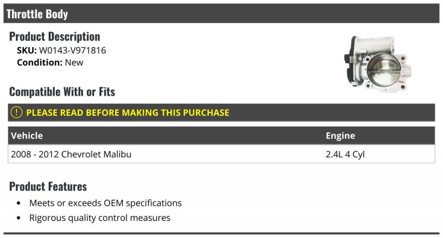The height and width of the screenshot is (238, 443).
Task: Click the exclamation warning icon
Action: pyautogui.click(x=17, y=112)
